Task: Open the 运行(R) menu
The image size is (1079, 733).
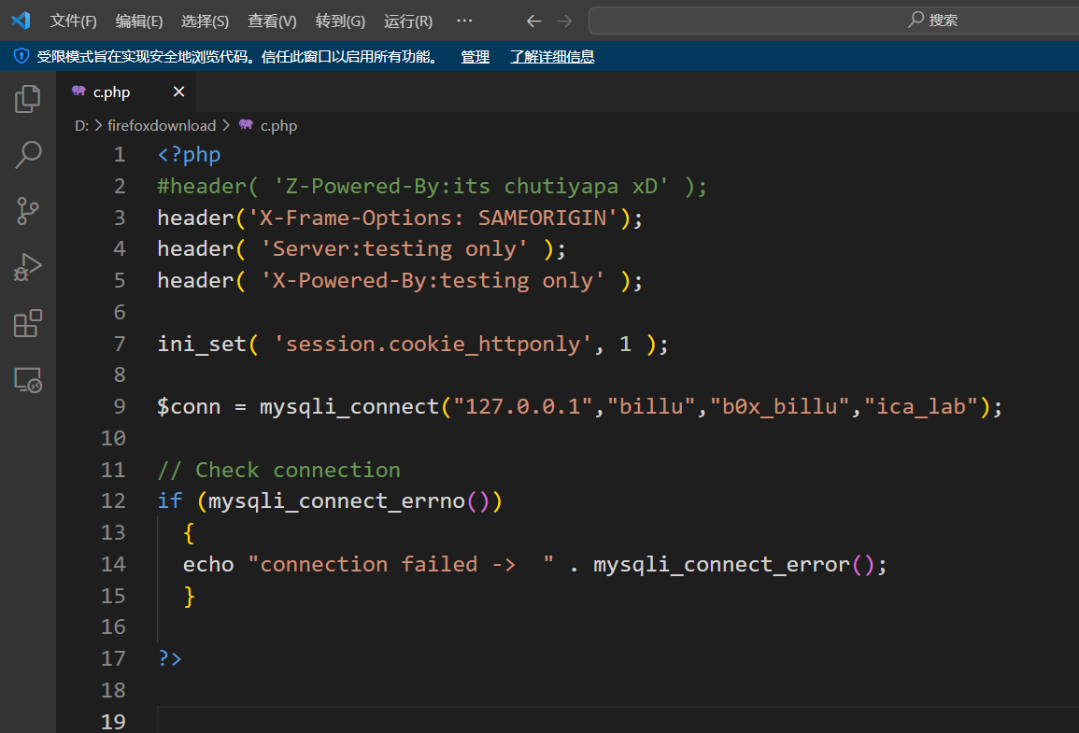Action: 408,21
